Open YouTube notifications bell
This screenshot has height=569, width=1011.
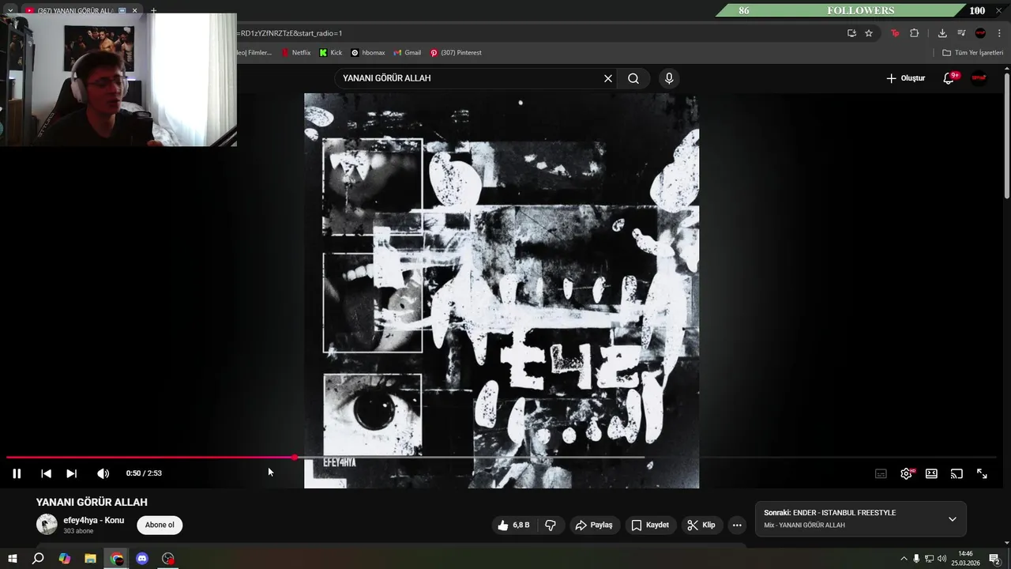click(x=949, y=78)
